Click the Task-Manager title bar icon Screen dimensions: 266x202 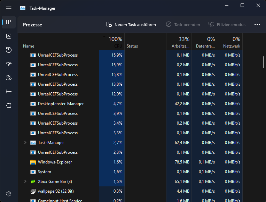tap(23, 8)
